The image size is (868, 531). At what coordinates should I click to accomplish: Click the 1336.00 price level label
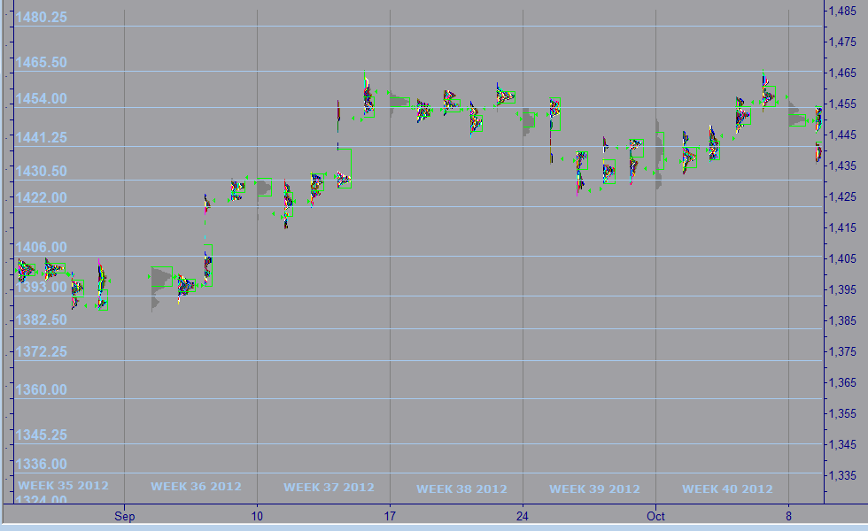coord(39,464)
